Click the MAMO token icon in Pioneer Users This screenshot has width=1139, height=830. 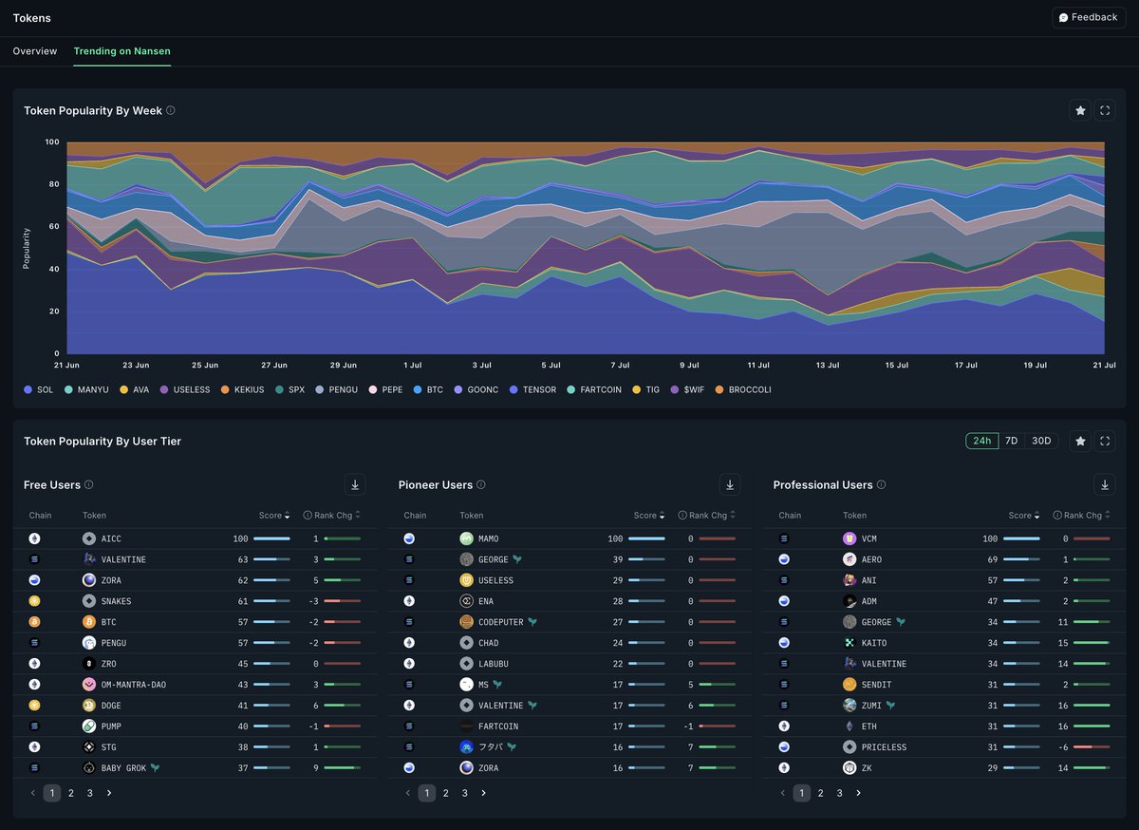[466, 538]
